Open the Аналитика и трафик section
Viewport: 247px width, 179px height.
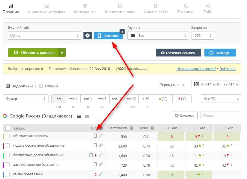click(47, 9)
